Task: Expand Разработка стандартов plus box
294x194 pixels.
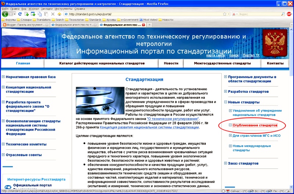Action: [226, 91]
